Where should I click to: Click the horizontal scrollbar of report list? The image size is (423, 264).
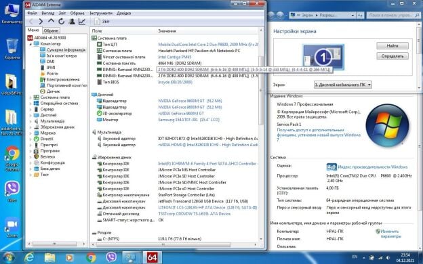pyautogui.click(x=163, y=244)
